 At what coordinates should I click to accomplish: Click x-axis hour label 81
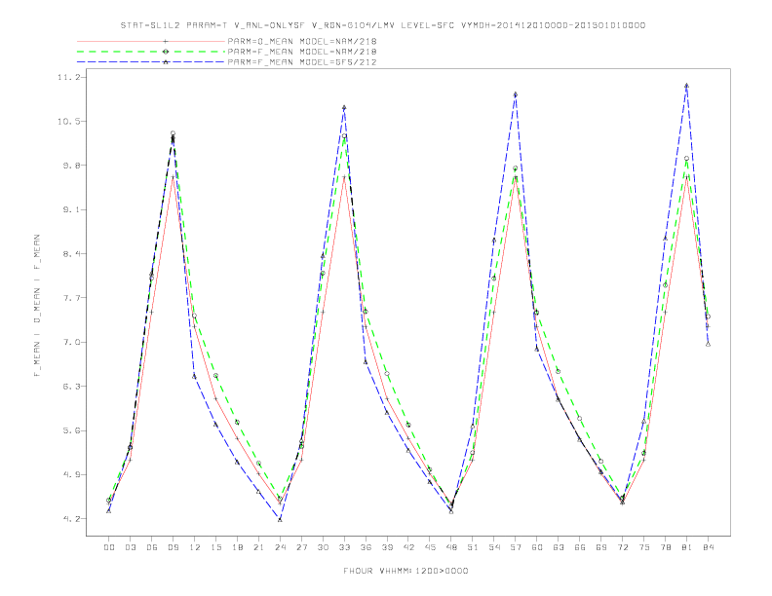point(687,547)
